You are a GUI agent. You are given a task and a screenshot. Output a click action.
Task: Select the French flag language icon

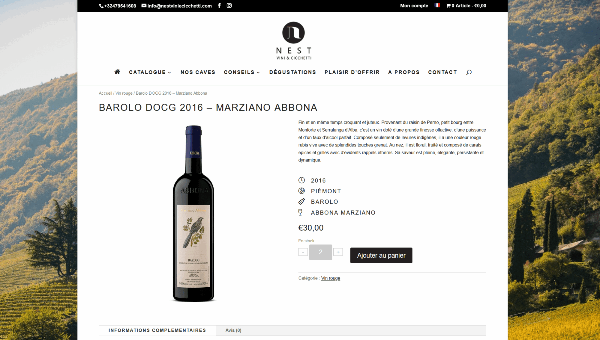pos(437,5)
